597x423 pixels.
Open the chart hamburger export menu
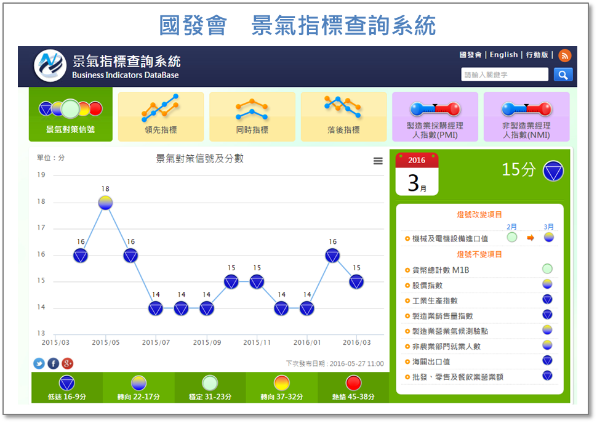(377, 160)
